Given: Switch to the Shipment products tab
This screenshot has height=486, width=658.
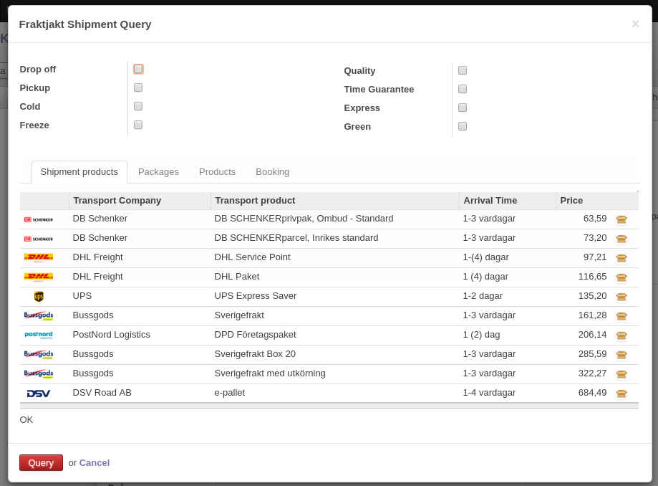Looking at the screenshot, I should pyautogui.click(x=79, y=172).
